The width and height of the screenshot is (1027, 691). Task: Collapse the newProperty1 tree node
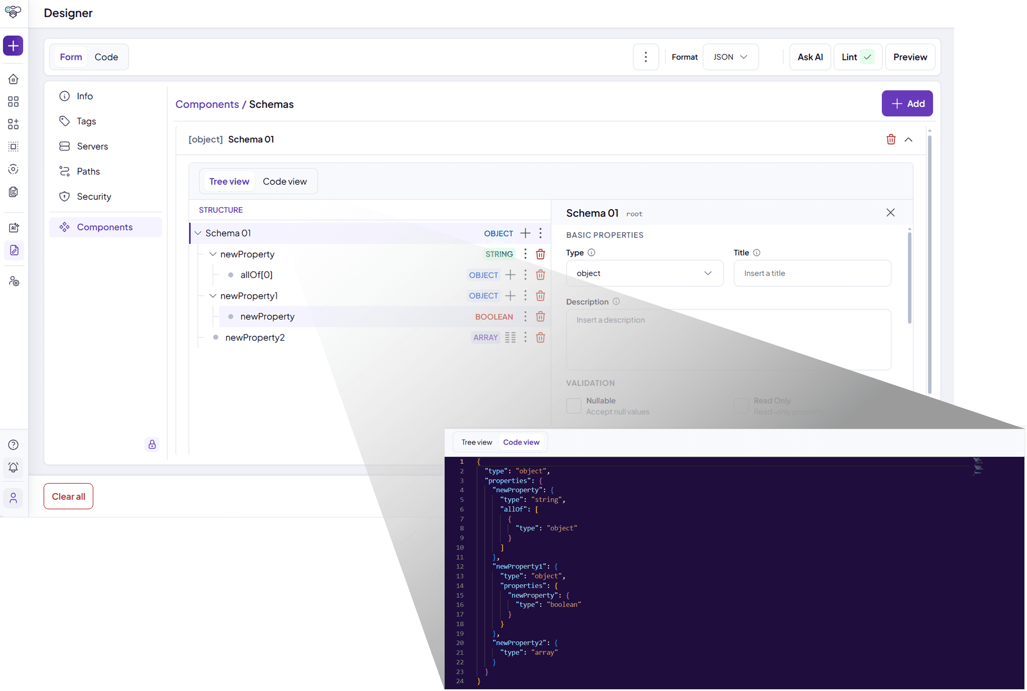(213, 296)
